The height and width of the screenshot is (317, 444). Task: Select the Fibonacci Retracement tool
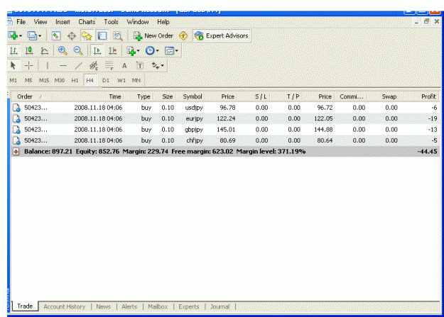pyautogui.click(x=109, y=66)
